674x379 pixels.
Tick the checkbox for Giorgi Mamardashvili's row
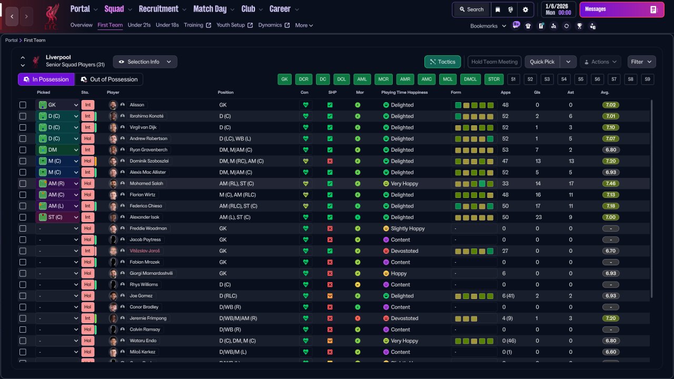click(x=23, y=273)
